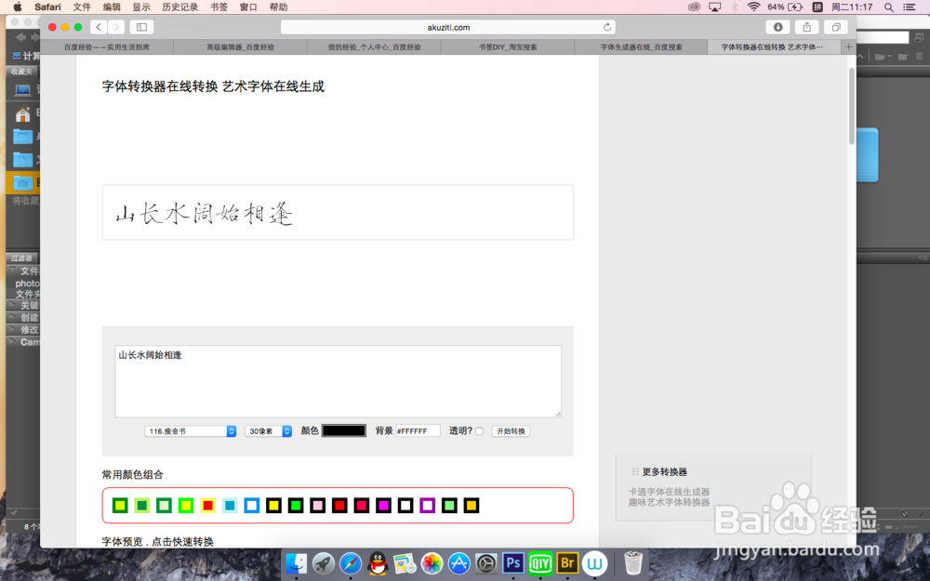Enable the 透明 (transparent) checkbox
930x581 pixels.
478,430
